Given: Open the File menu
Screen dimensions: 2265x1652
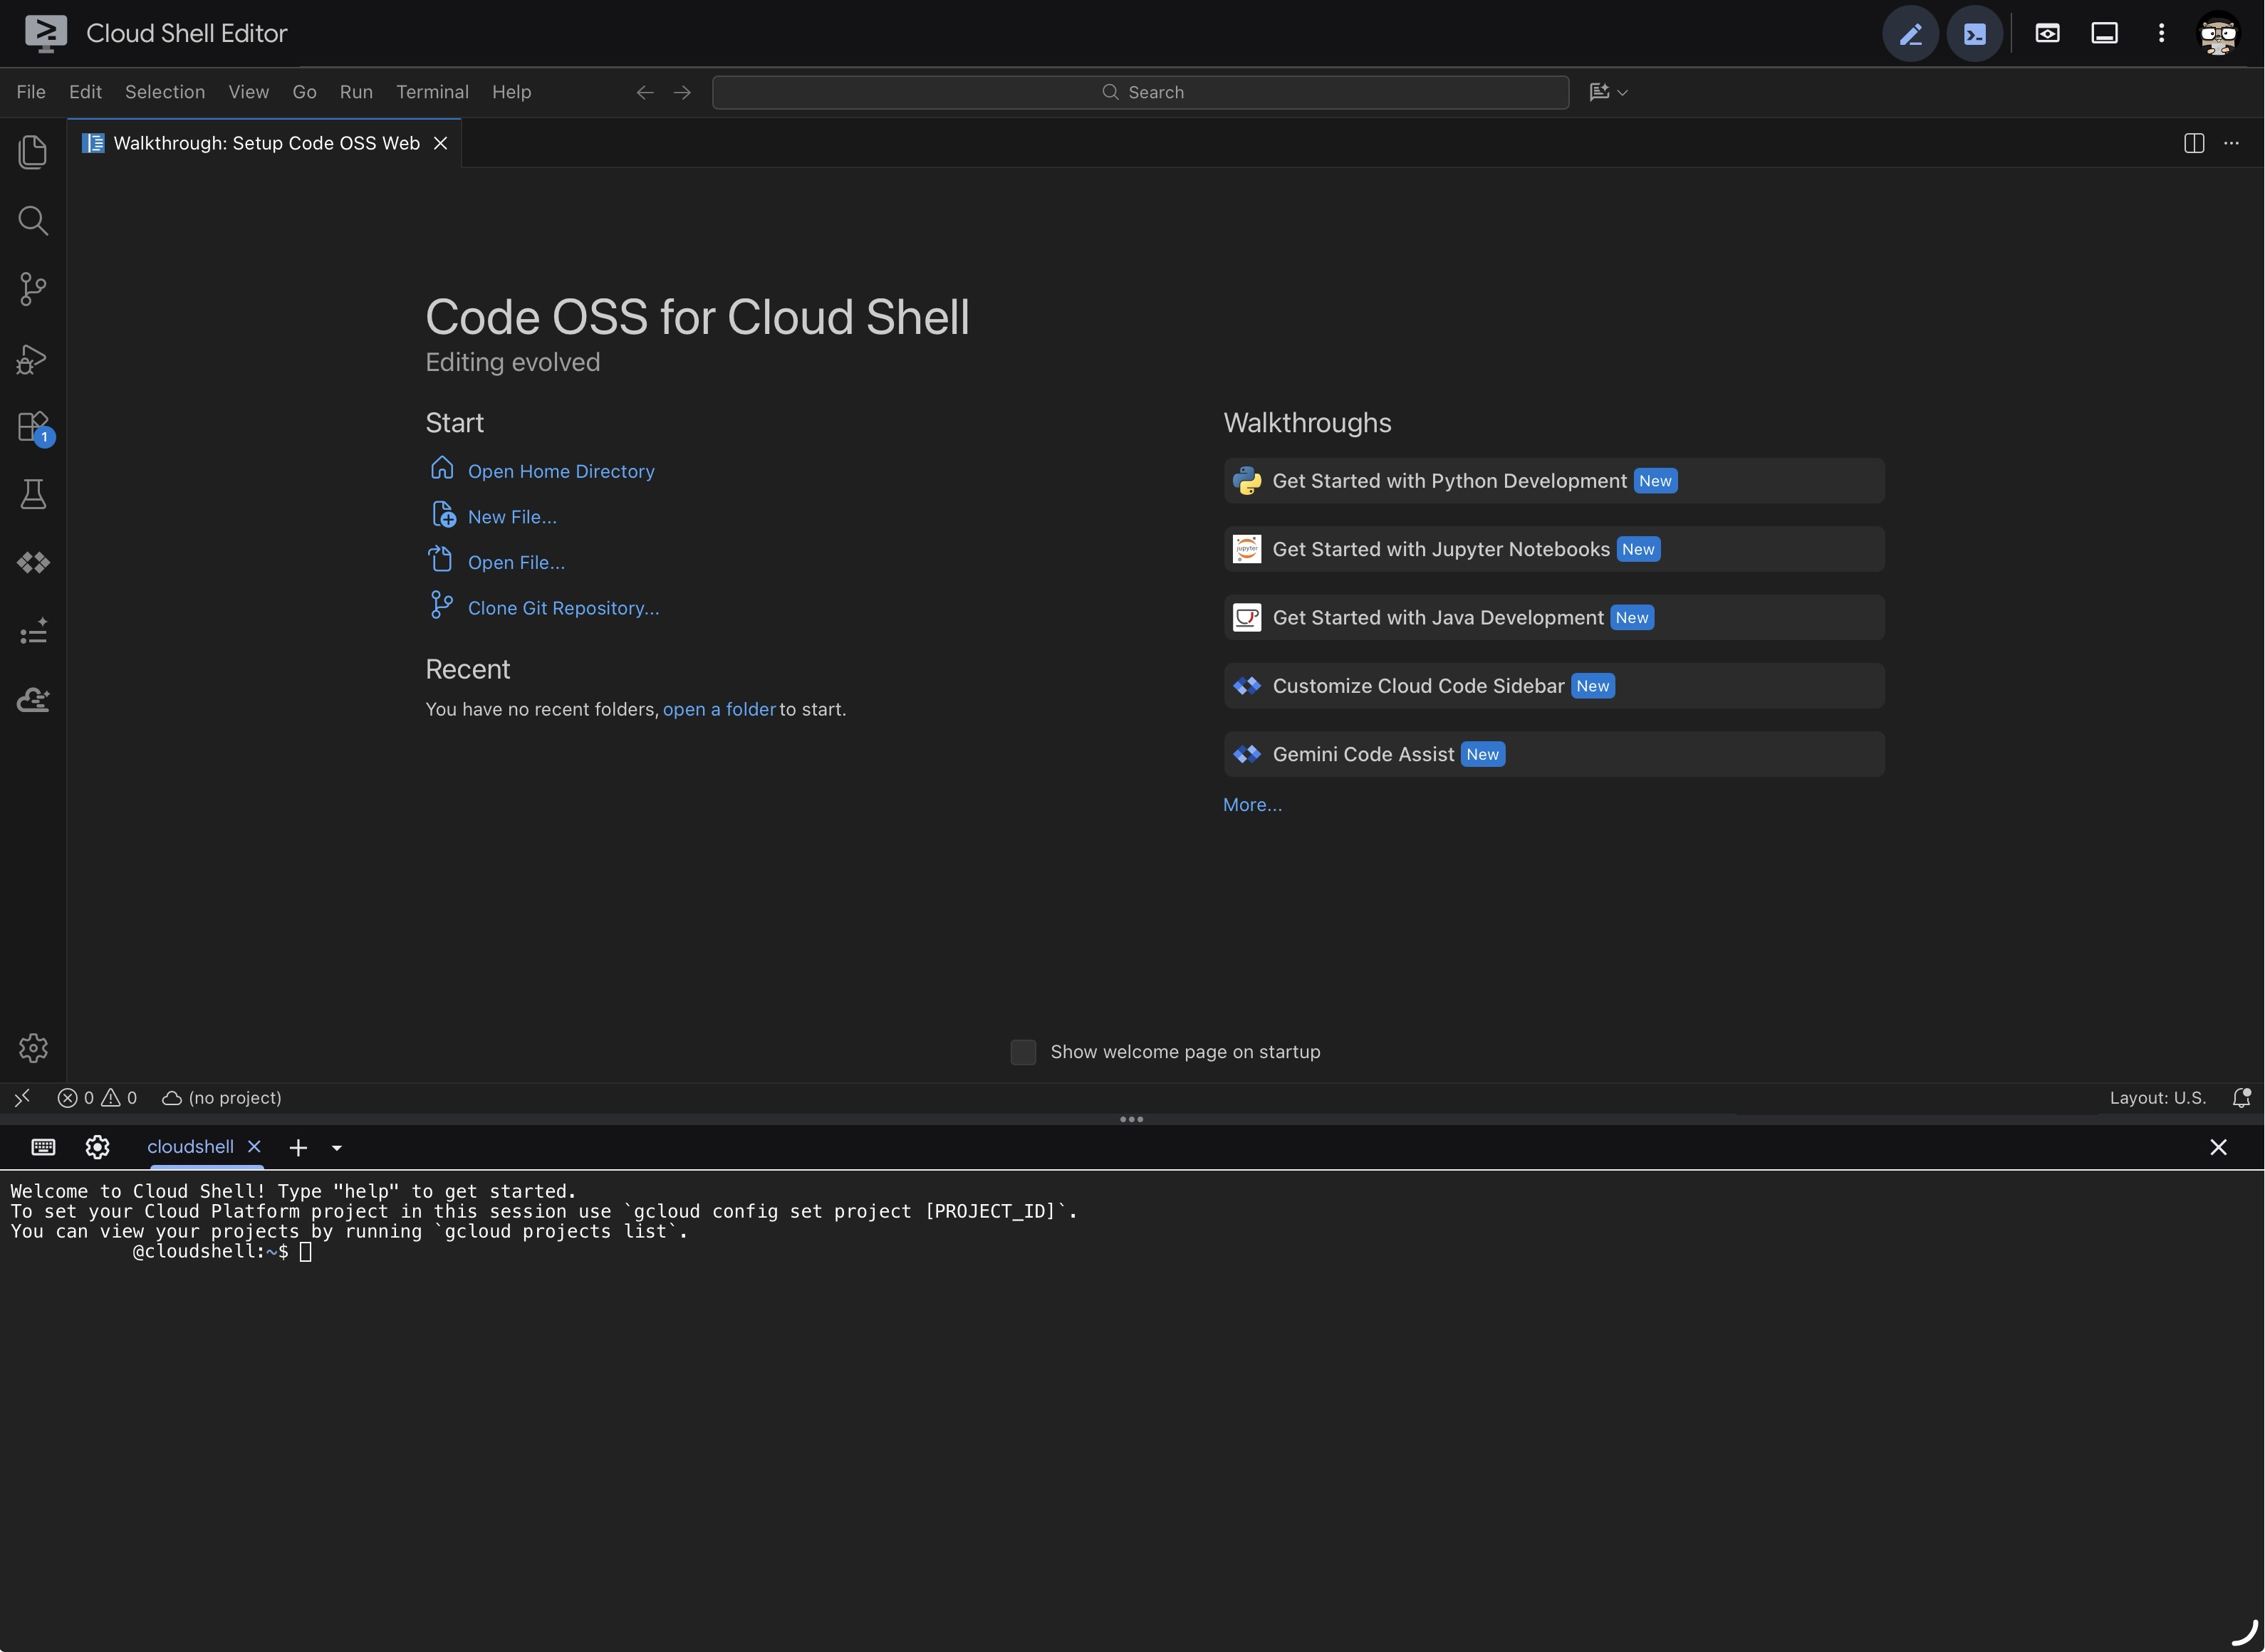Looking at the screenshot, I should 31,92.
